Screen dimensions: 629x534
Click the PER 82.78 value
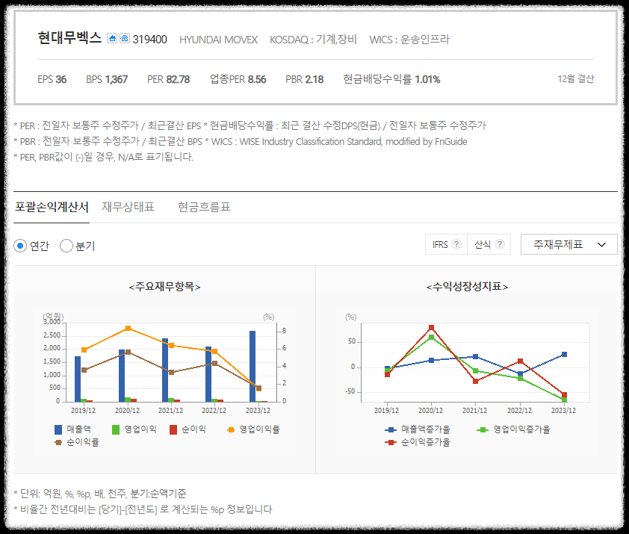169,79
